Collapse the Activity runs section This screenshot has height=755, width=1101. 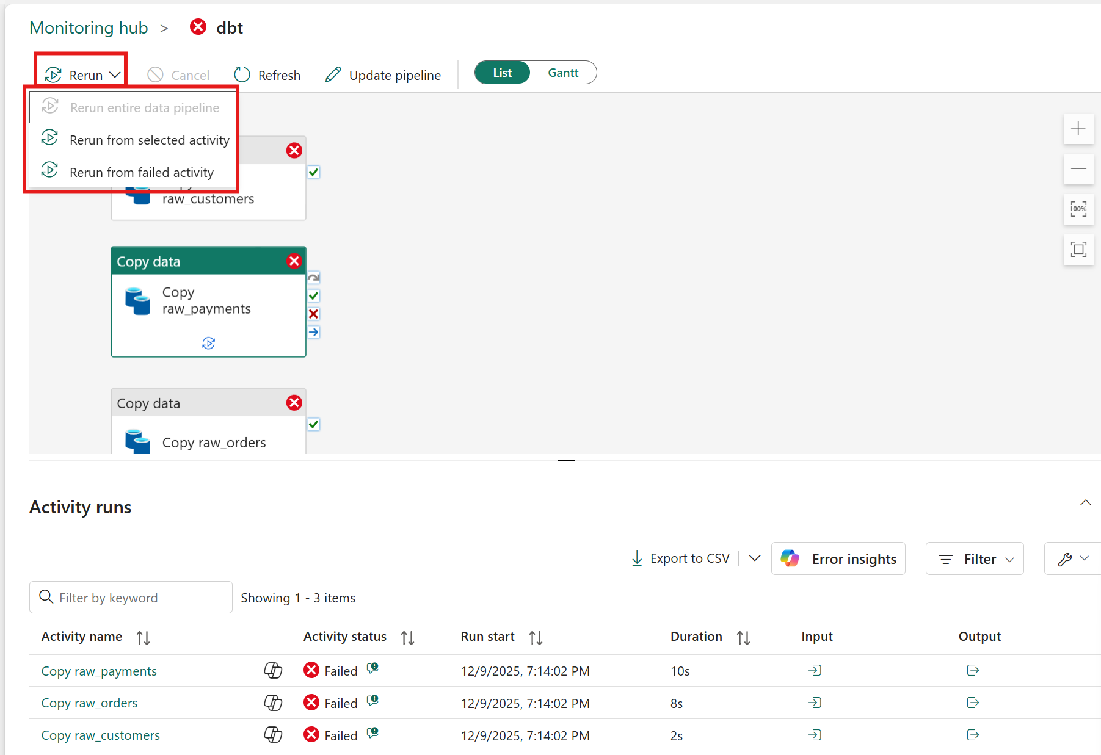(1085, 502)
